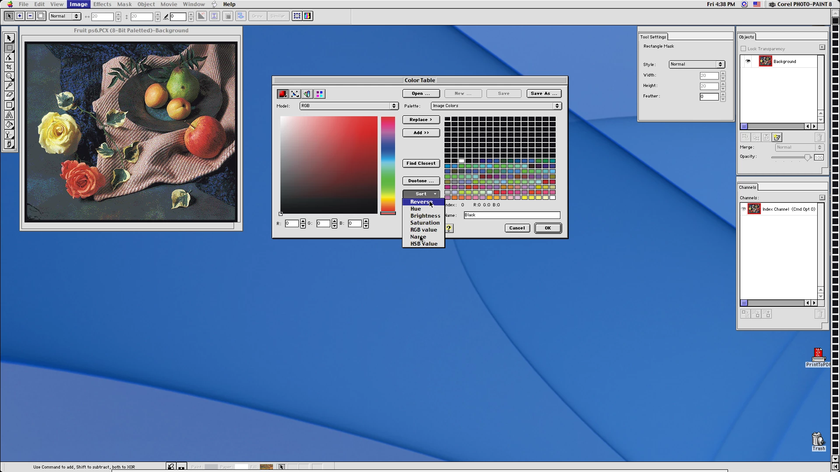Click the OK button
Image resolution: width=840 pixels, height=472 pixels.
[x=548, y=228]
